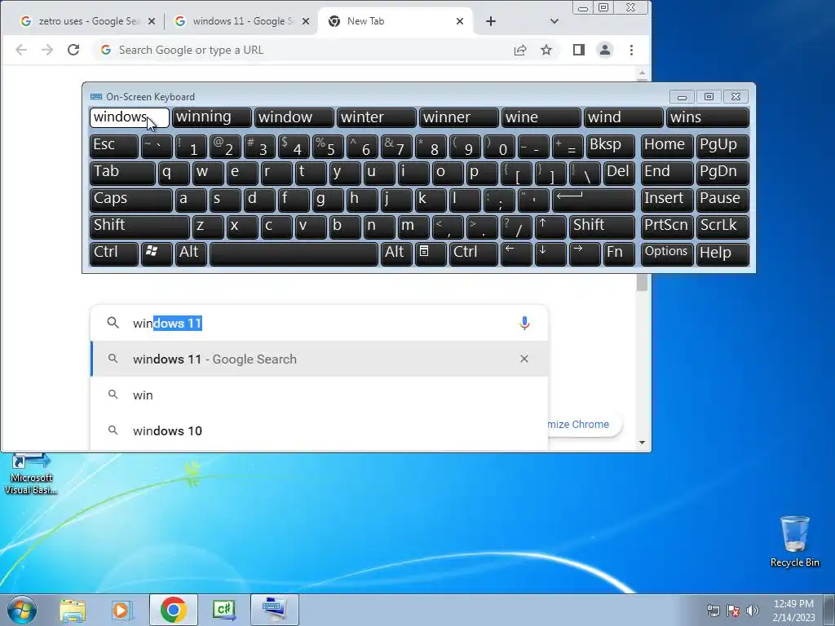Click the PgDn key
This screenshot has width=835, height=626.
[x=722, y=173]
